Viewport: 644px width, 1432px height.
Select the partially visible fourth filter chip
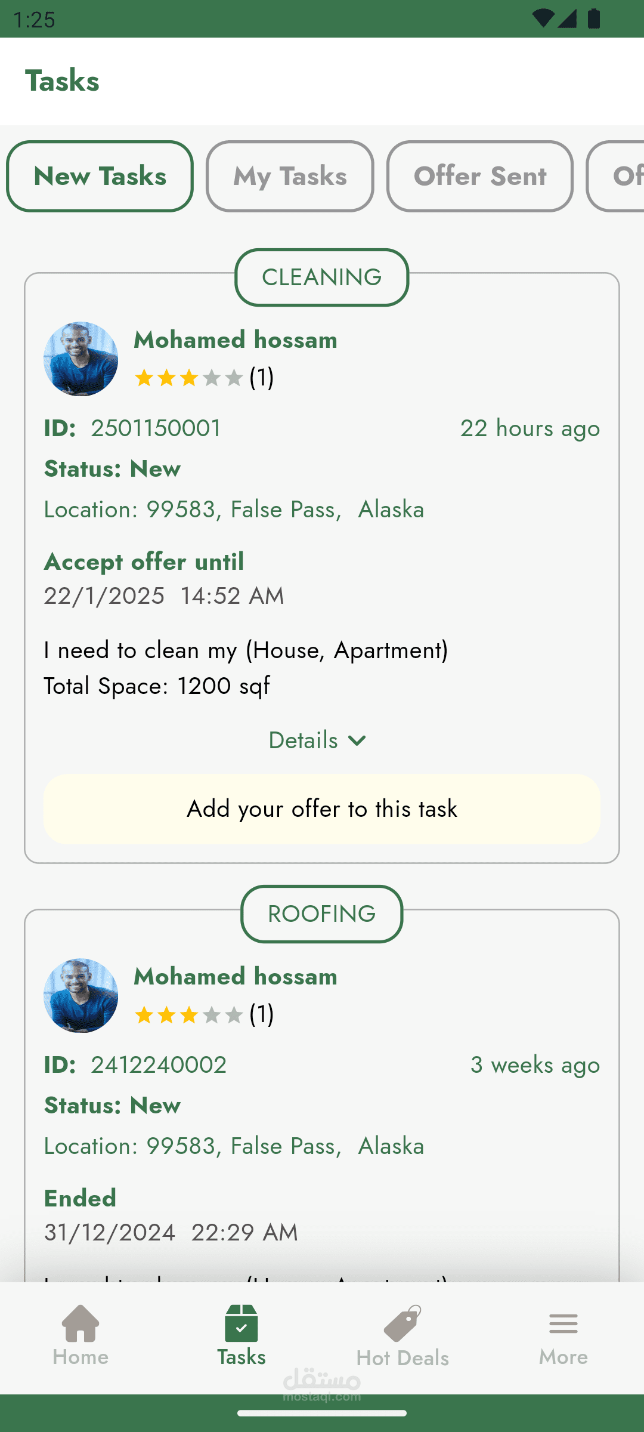tap(615, 176)
